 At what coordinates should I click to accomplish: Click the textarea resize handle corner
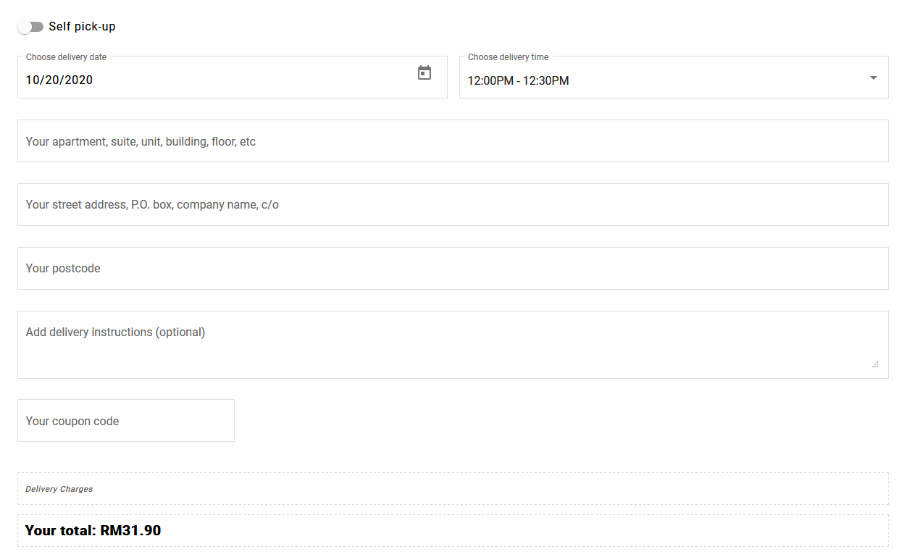coord(875,364)
